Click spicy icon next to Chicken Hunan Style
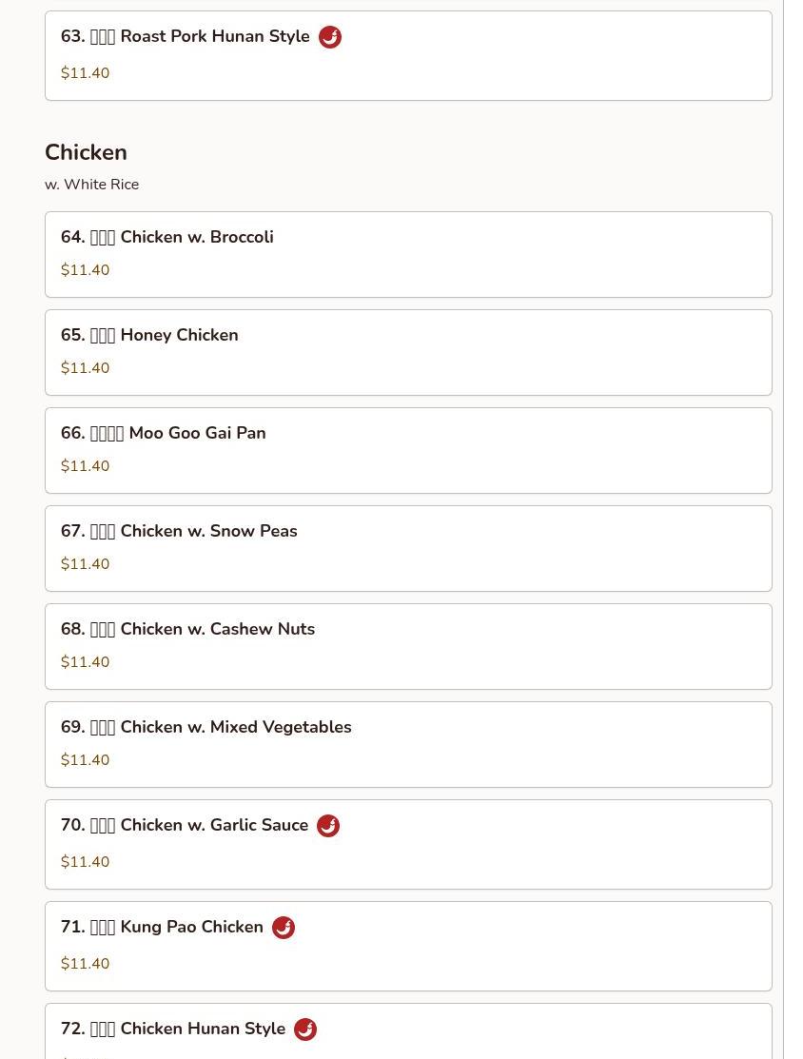This screenshot has height=1059, width=803. pyautogui.click(x=306, y=1030)
